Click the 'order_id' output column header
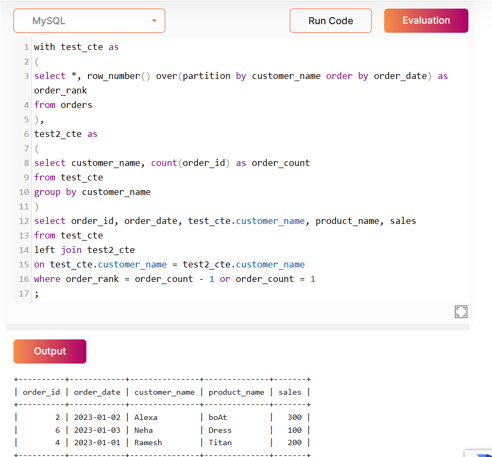 click(41, 393)
